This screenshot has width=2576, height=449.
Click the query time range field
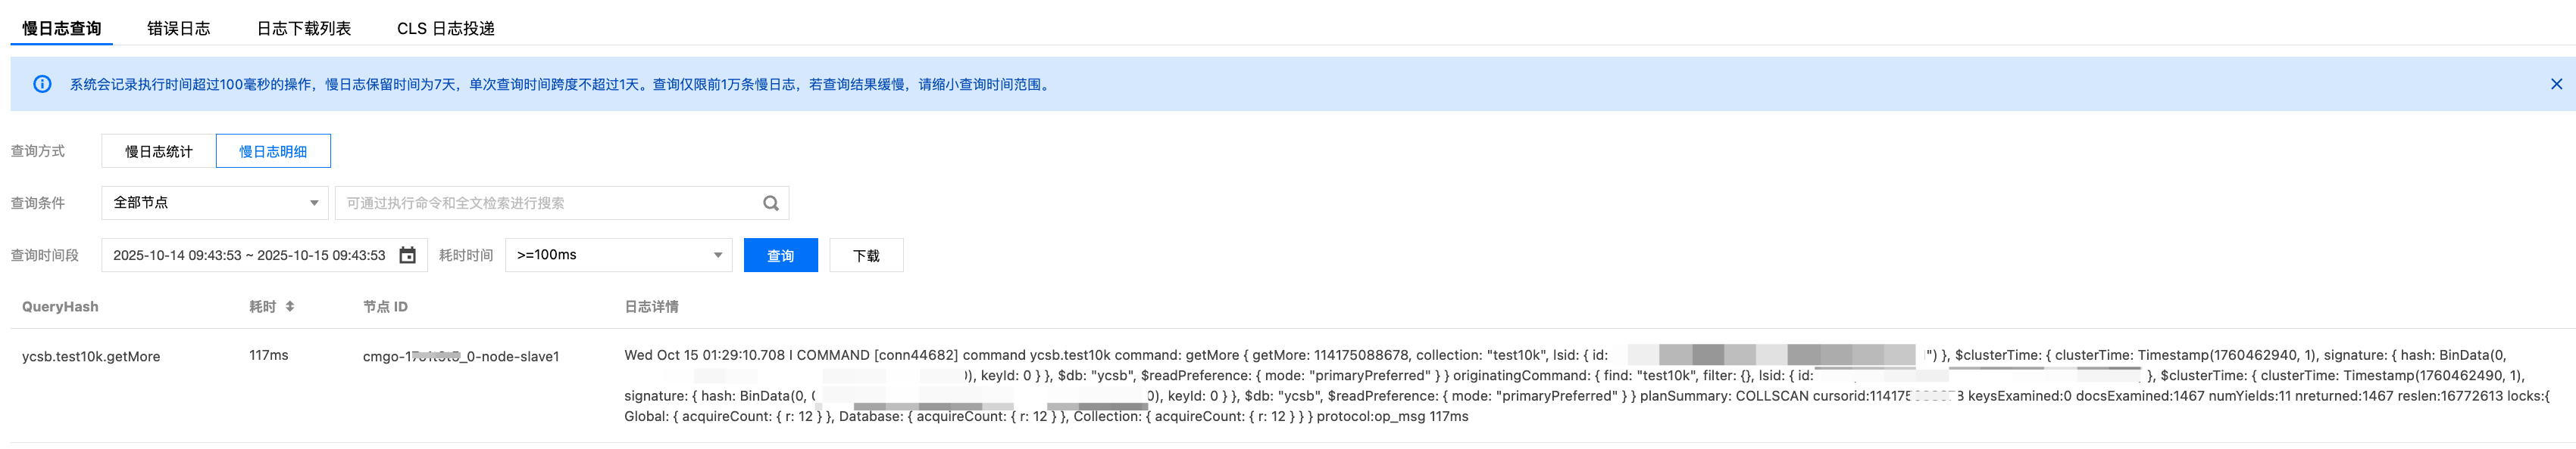249,255
